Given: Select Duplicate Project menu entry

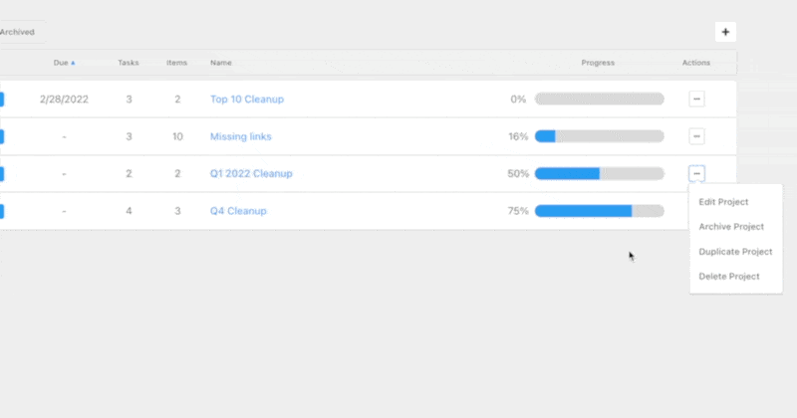Looking at the screenshot, I should 735,252.
